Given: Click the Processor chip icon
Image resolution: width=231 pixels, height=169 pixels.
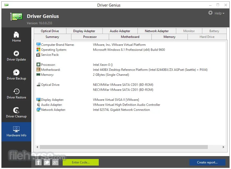Looking at the screenshot, I should (x=38, y=65).
